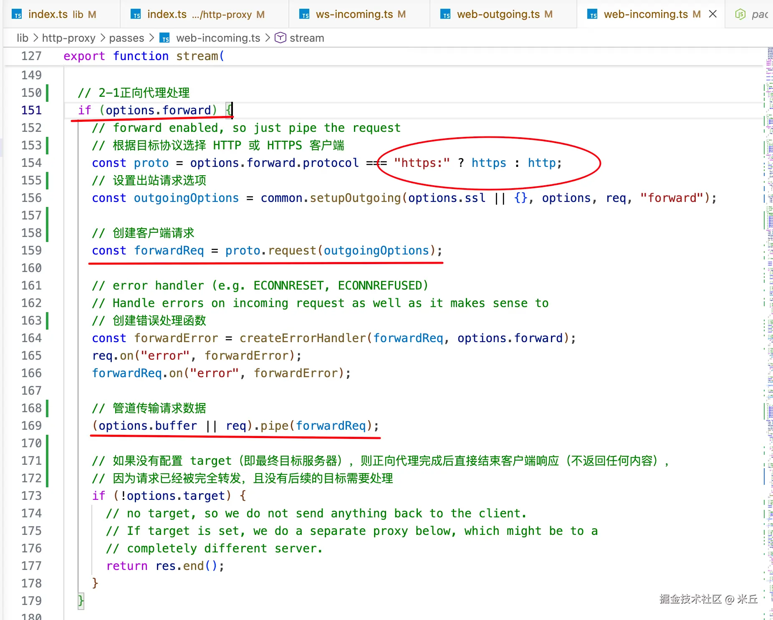
Task: Click the 'forwardReq' variable on line 159
Action: point(169,250)
